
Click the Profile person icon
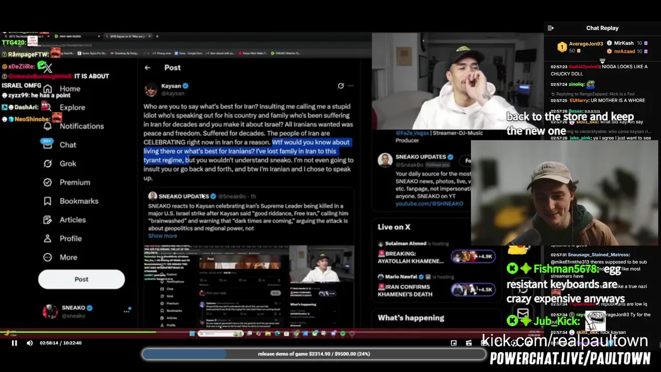click(x=48, y=239)
